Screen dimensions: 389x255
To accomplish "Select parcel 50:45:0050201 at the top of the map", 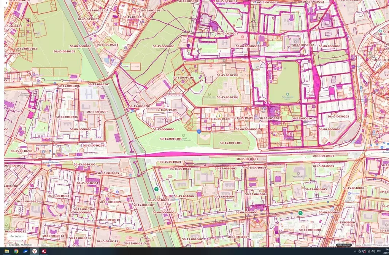I will pyautogui.click(x=228, y=33).
